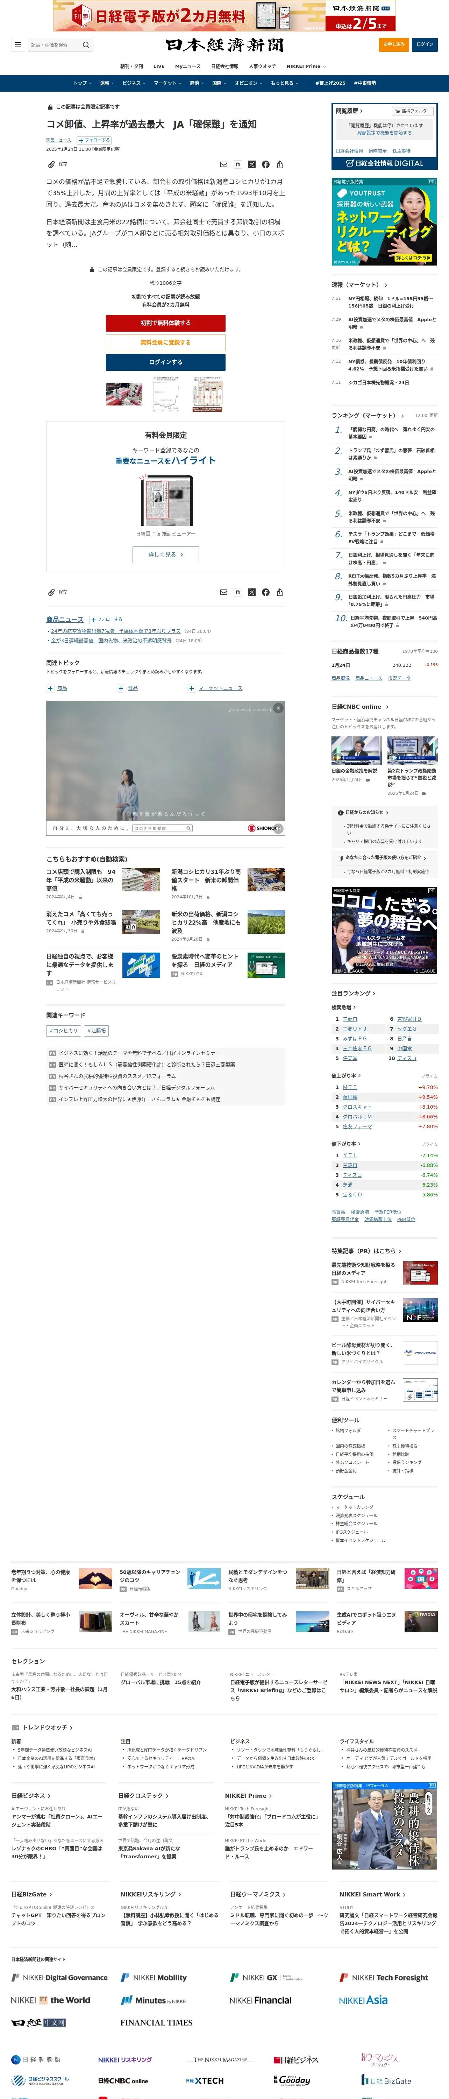The width and height of the screenshot is (449, 2099).
Task: Close the Shionogi video ad
Action: 278,708
